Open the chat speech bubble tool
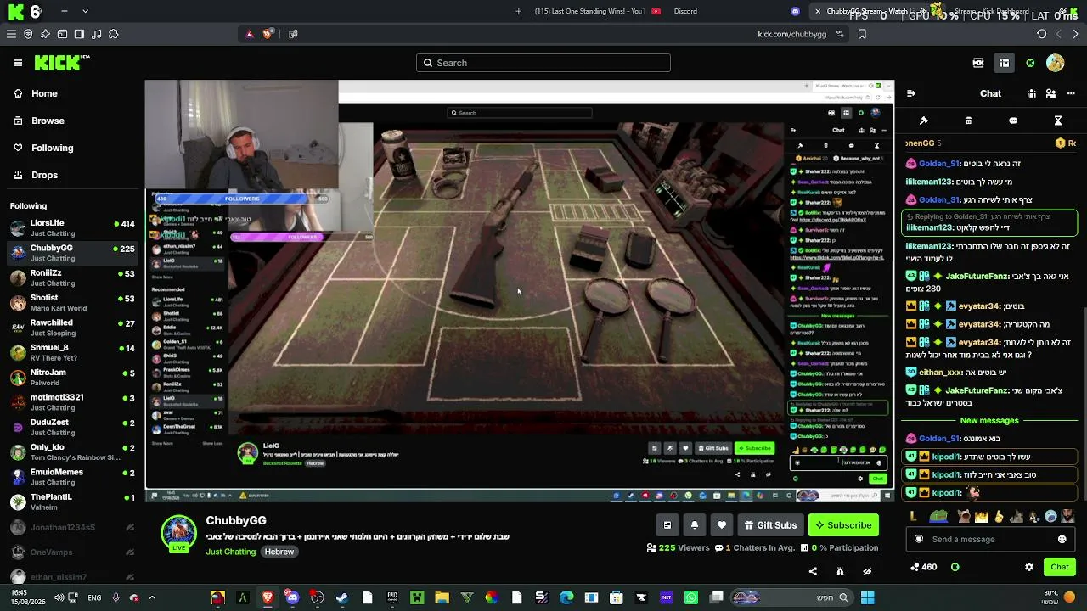Viewport: 1087px width, 611px height. click(1013, 121)
